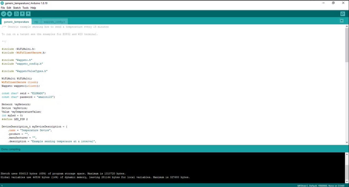Click the line 'Value *myTemperatureValue;'
This screenshot has width=349, height=187.
point(21,112)
